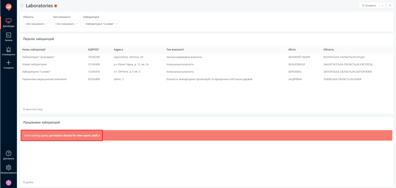Click Загальнодержавна власність cell
This screenshot has width=396, height=188.
coord(184,57)
